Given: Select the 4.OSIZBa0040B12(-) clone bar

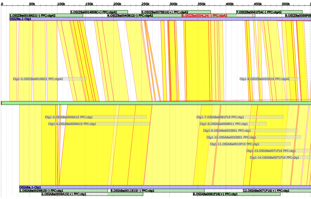Looking at the screenshot, I should point(130,16).
